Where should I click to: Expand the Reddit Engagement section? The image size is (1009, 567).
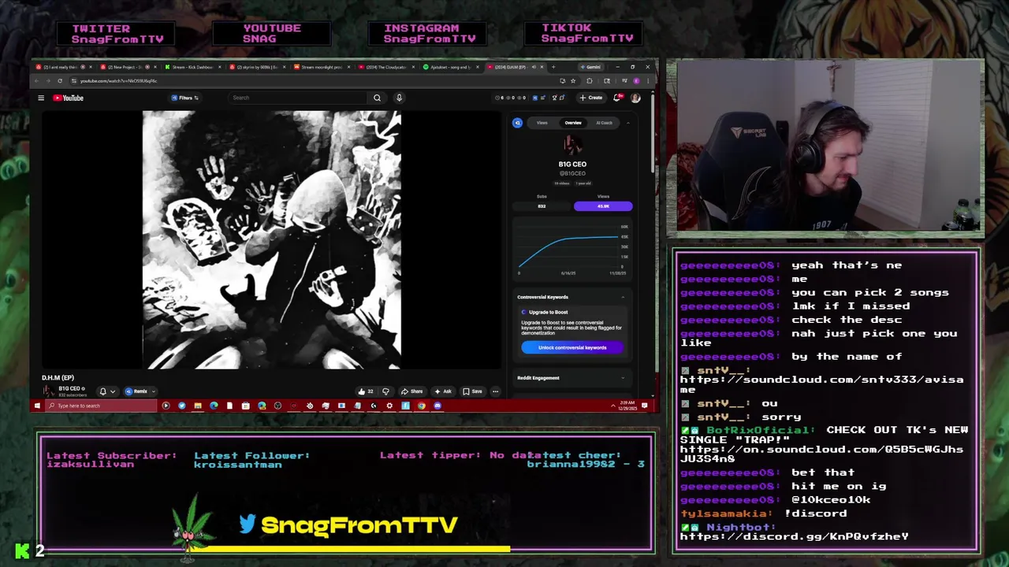pyautogui.click(x=622, y=378)
